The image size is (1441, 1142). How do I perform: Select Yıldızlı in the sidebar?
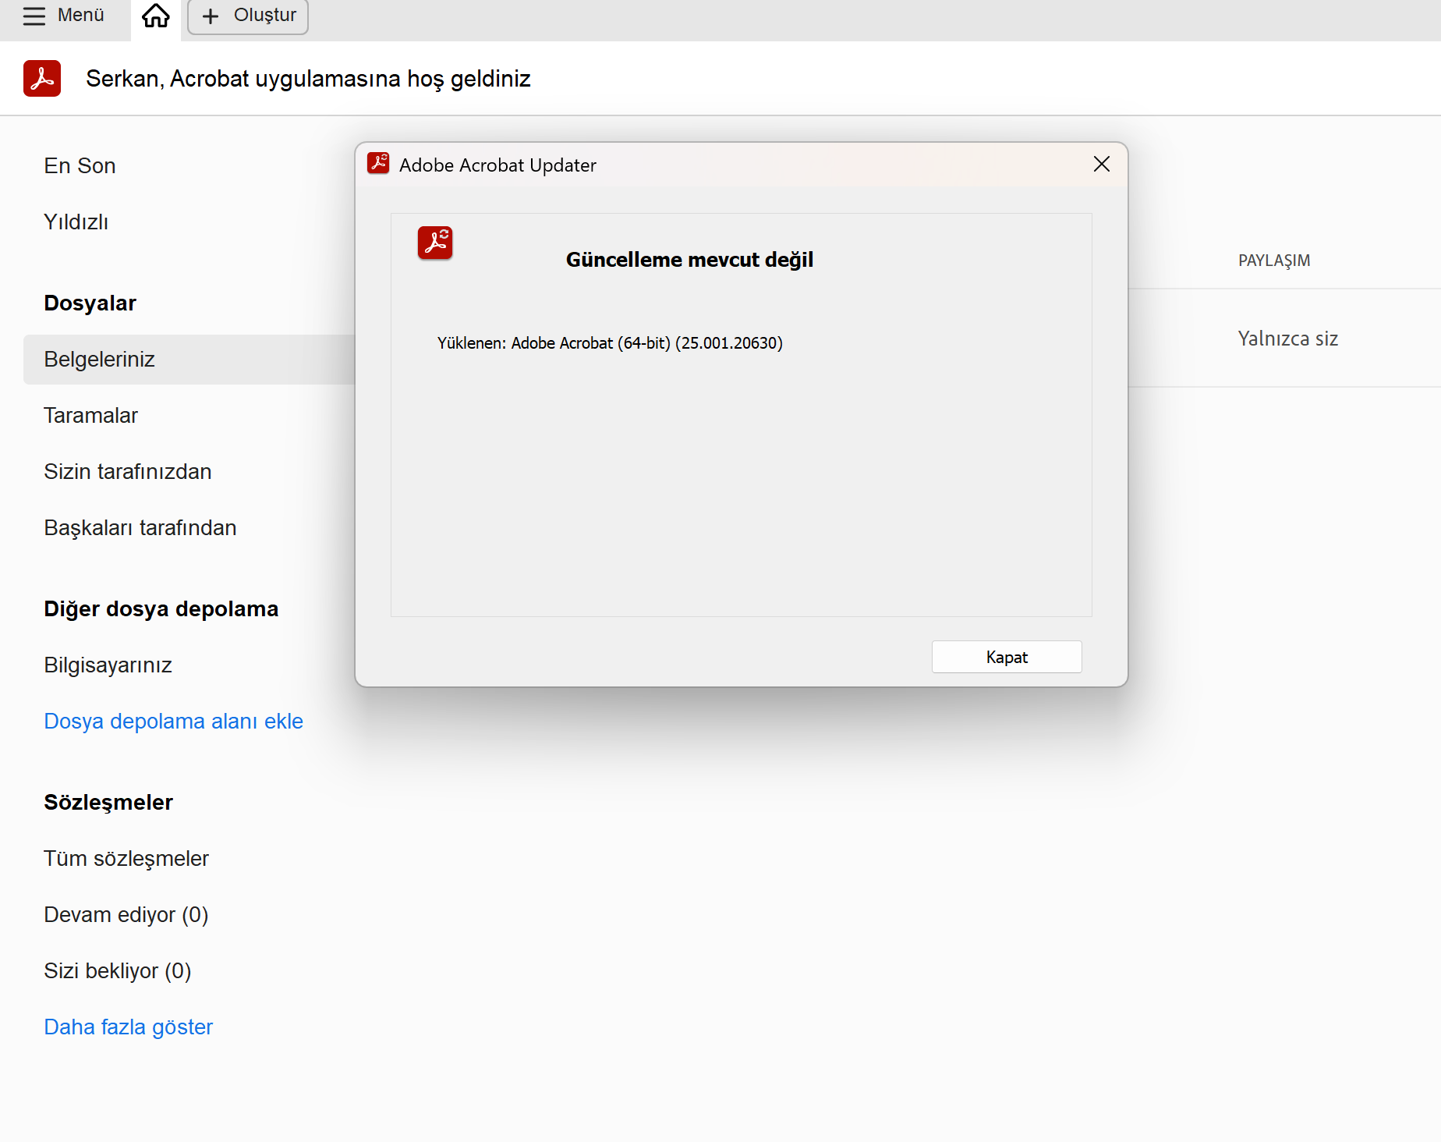76,222
